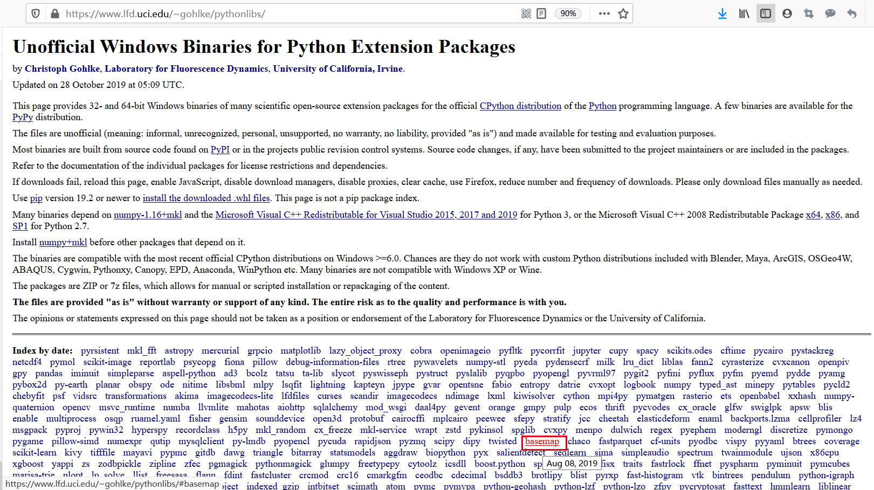The image size is (874, 490).
Task: Open the Library (bookmarks and history)
Action: click(744, 13)
